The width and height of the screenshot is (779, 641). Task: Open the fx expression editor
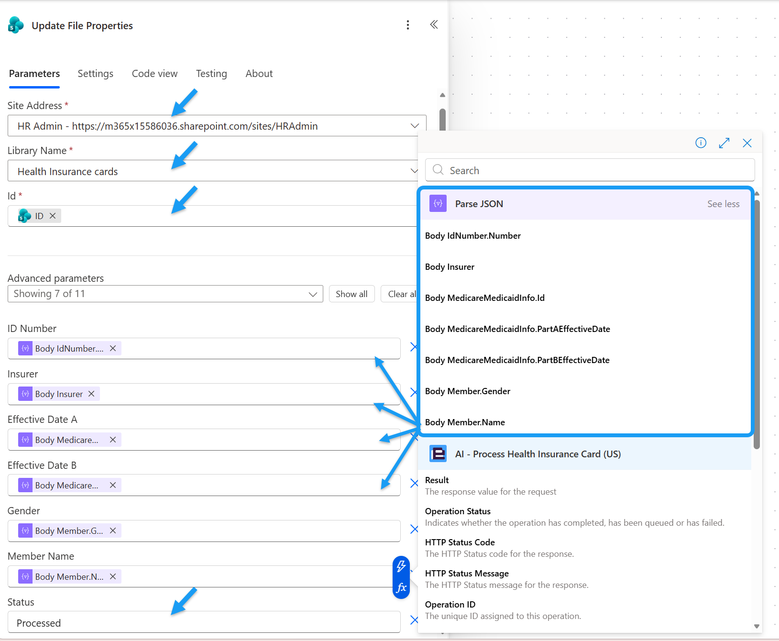point(401,587)
